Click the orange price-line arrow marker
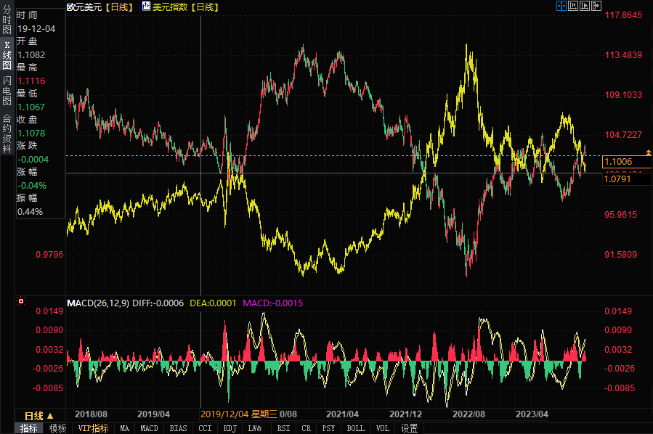Screen dimensions: 653x434 coord(649,152)
